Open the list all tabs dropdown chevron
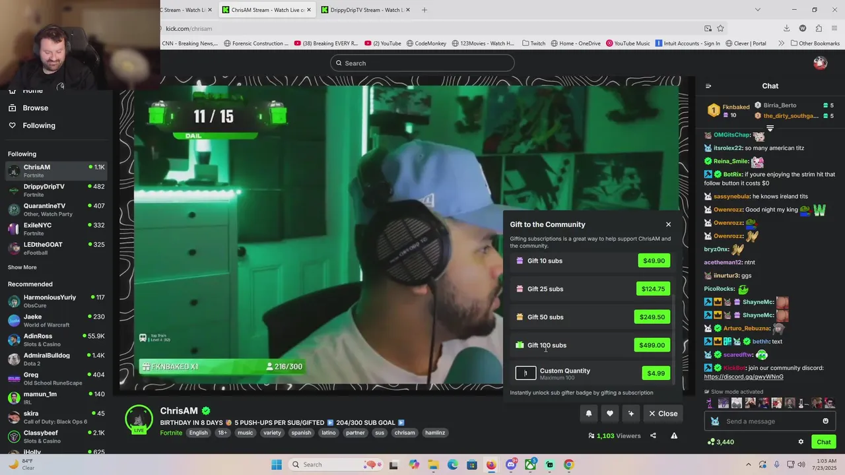Image resolution: width=845 pixels, height=475 pixels. [757, 10]
